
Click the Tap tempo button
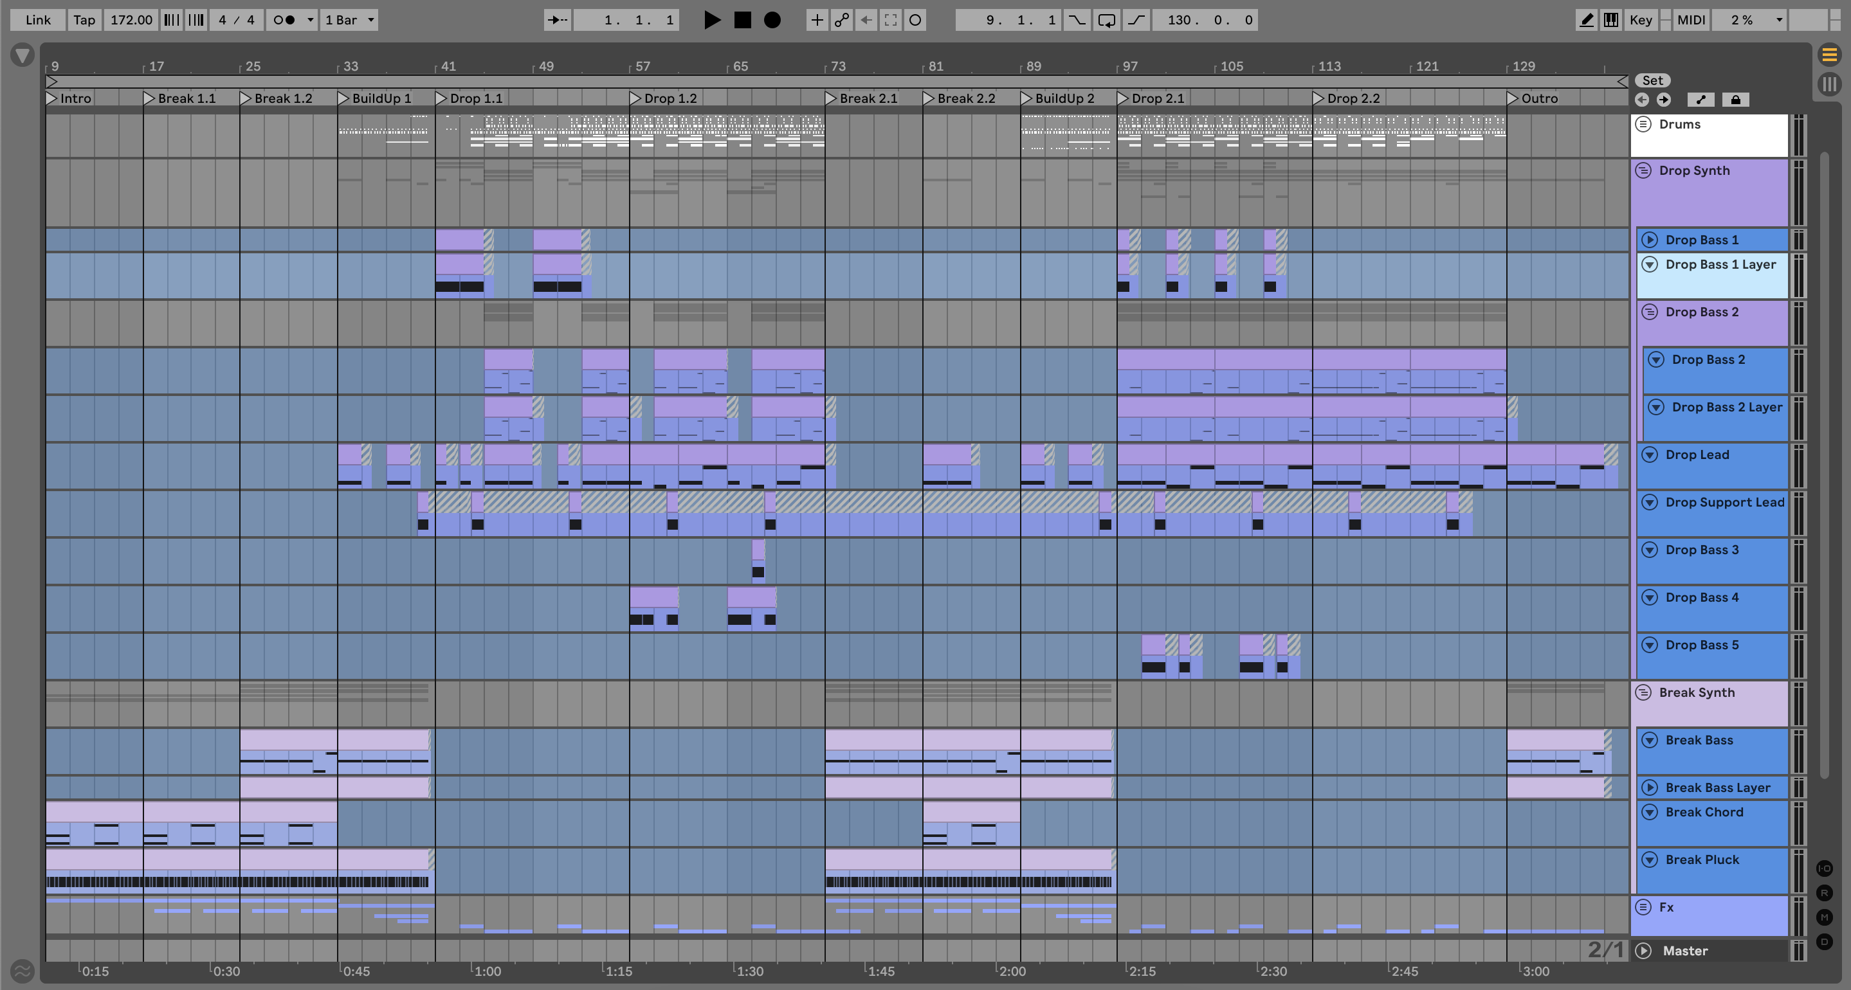84,20
